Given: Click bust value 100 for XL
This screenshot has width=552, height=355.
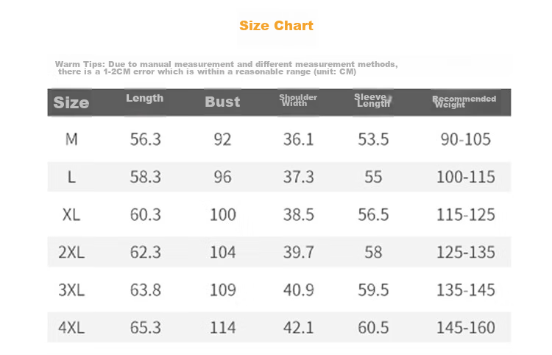Looking at the screenshot, I should tap(223, 214).
